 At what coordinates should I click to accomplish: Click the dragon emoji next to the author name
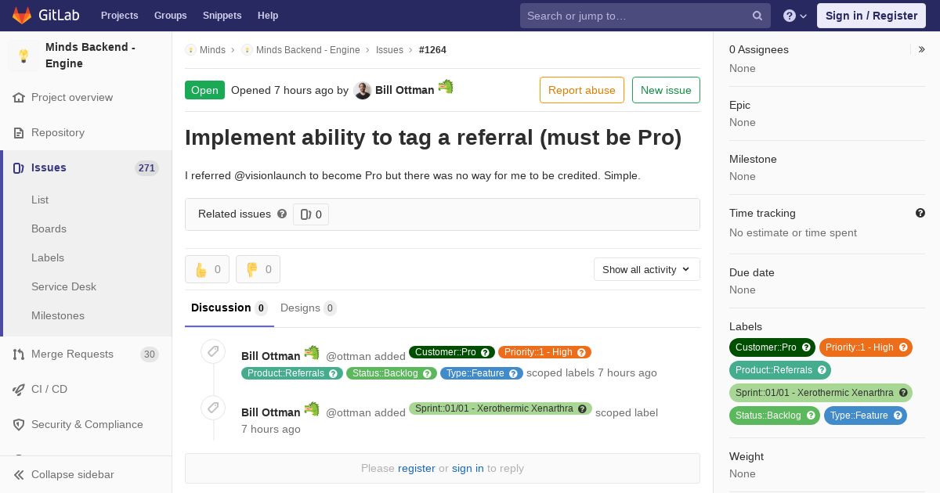pyautogui.click(x=446, y=87)
